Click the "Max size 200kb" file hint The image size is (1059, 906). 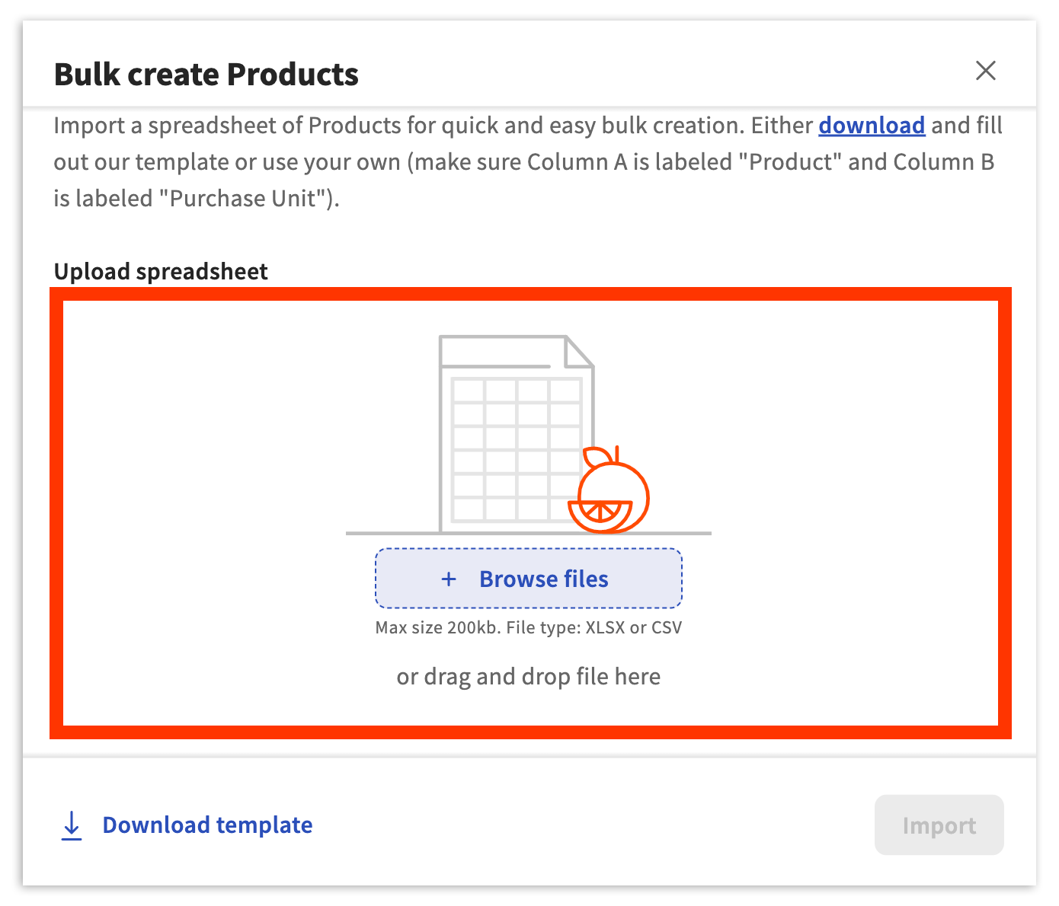click(x=528, y=628)
